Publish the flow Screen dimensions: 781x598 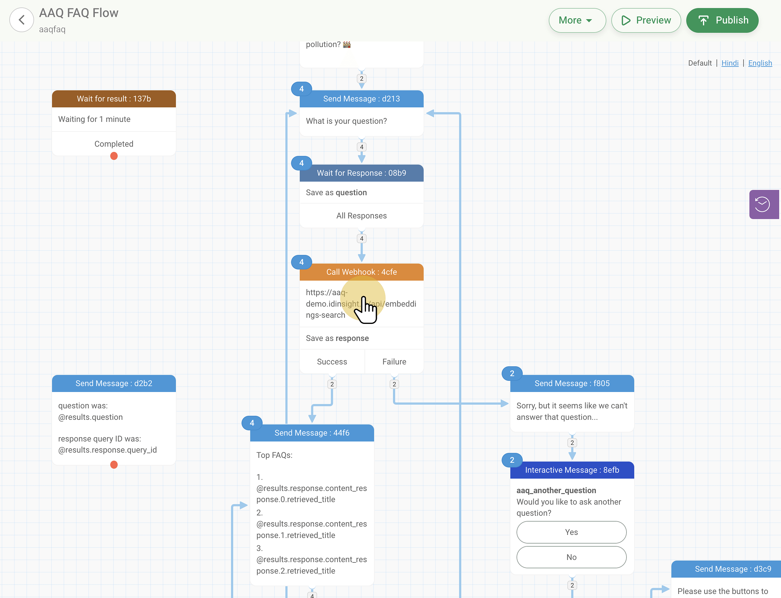pos(722,20)
